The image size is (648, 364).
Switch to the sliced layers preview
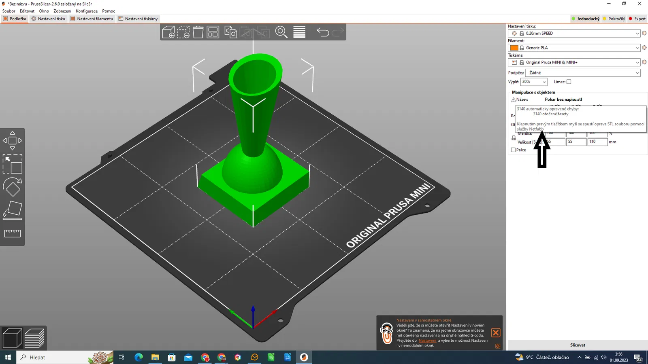[x=34, y=338]
